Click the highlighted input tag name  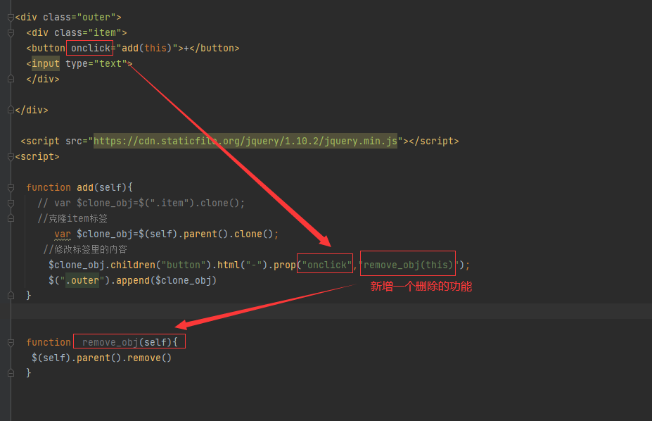coord(46,63)
